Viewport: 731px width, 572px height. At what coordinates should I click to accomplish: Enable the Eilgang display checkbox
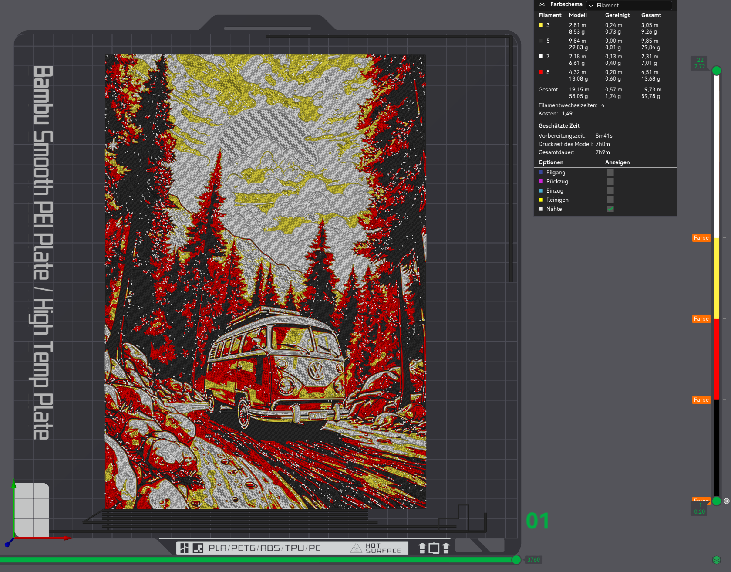pyautogui.click(x=610, y=173)
